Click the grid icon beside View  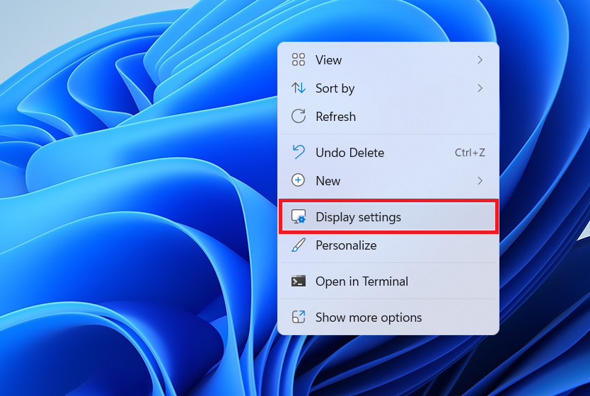click(x=299, y=60)
